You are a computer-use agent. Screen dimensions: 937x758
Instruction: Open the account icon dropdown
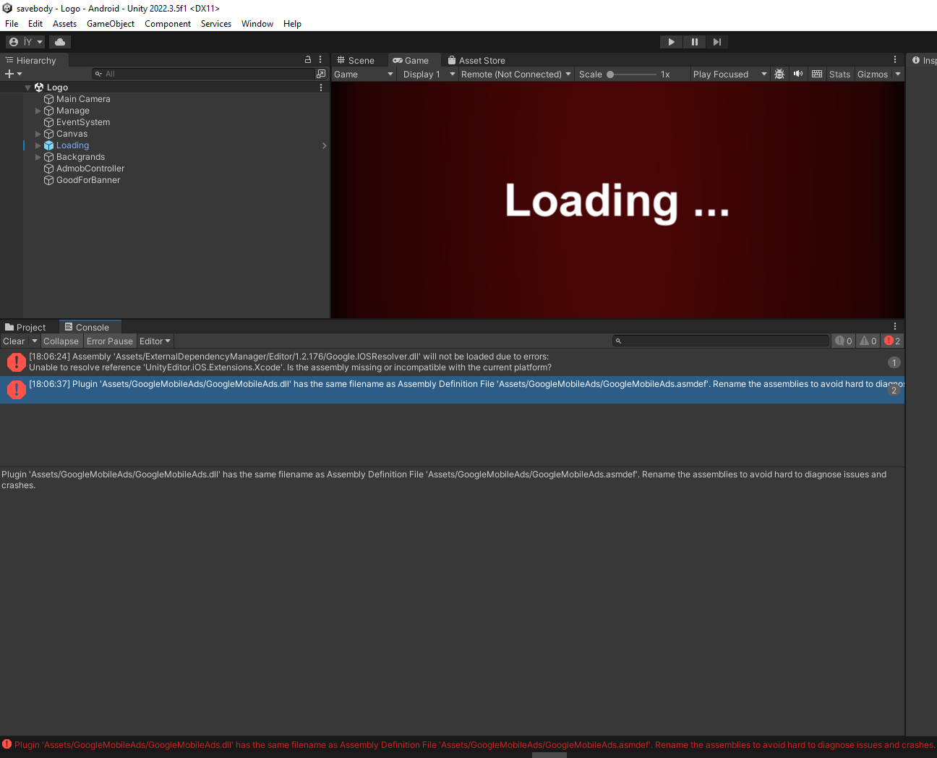coord(25,42)
